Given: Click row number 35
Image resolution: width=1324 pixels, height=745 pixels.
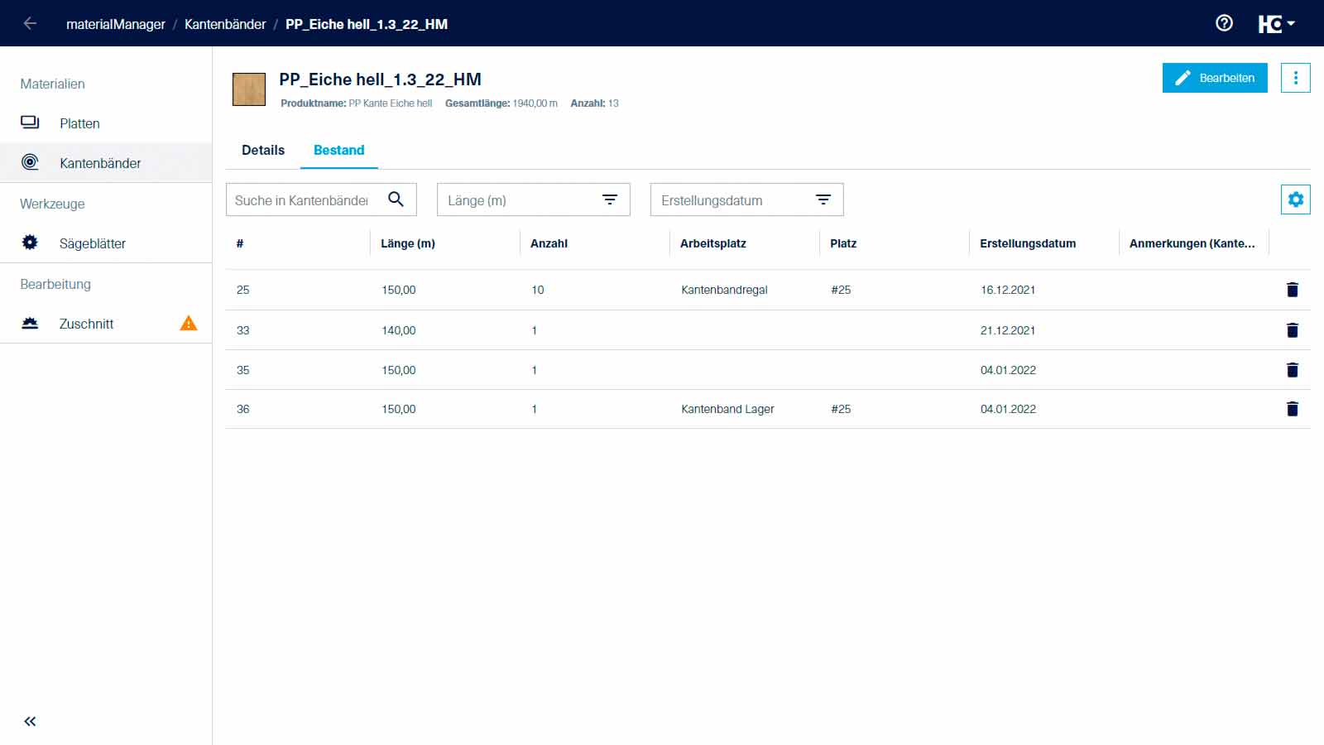Looking at the screenshot, I should [243, 370].
